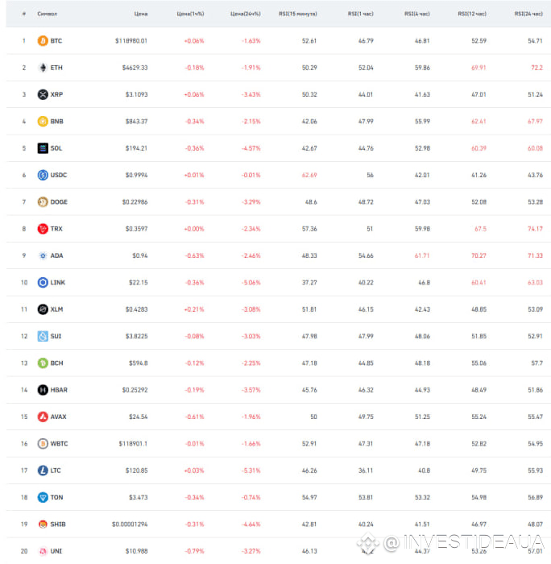
Task: Click the Символ column header
Action: [47, 14]
